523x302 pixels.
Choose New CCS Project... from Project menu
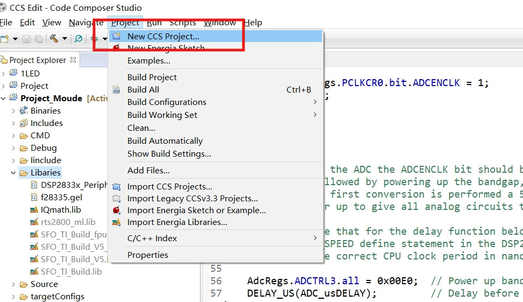coord(216,36)
